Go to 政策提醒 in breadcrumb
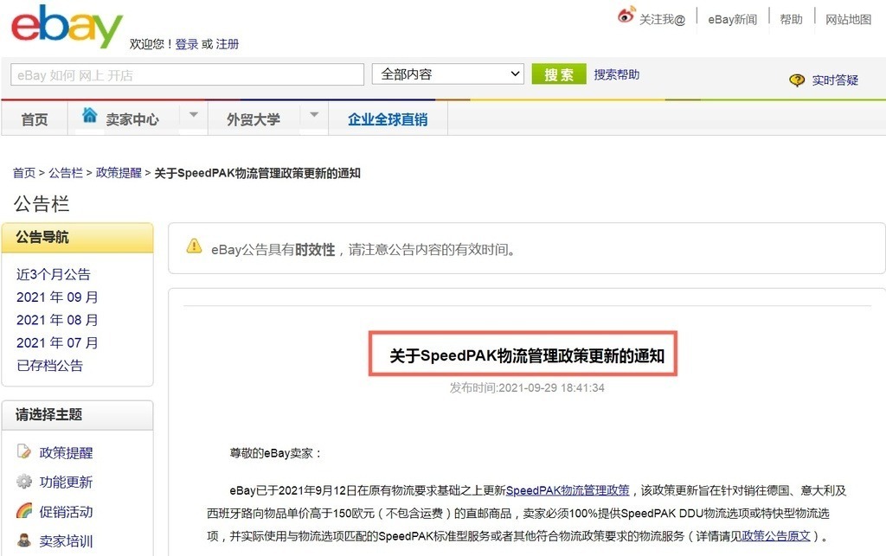This screenshot has height=556, width=886. (119, 173)
